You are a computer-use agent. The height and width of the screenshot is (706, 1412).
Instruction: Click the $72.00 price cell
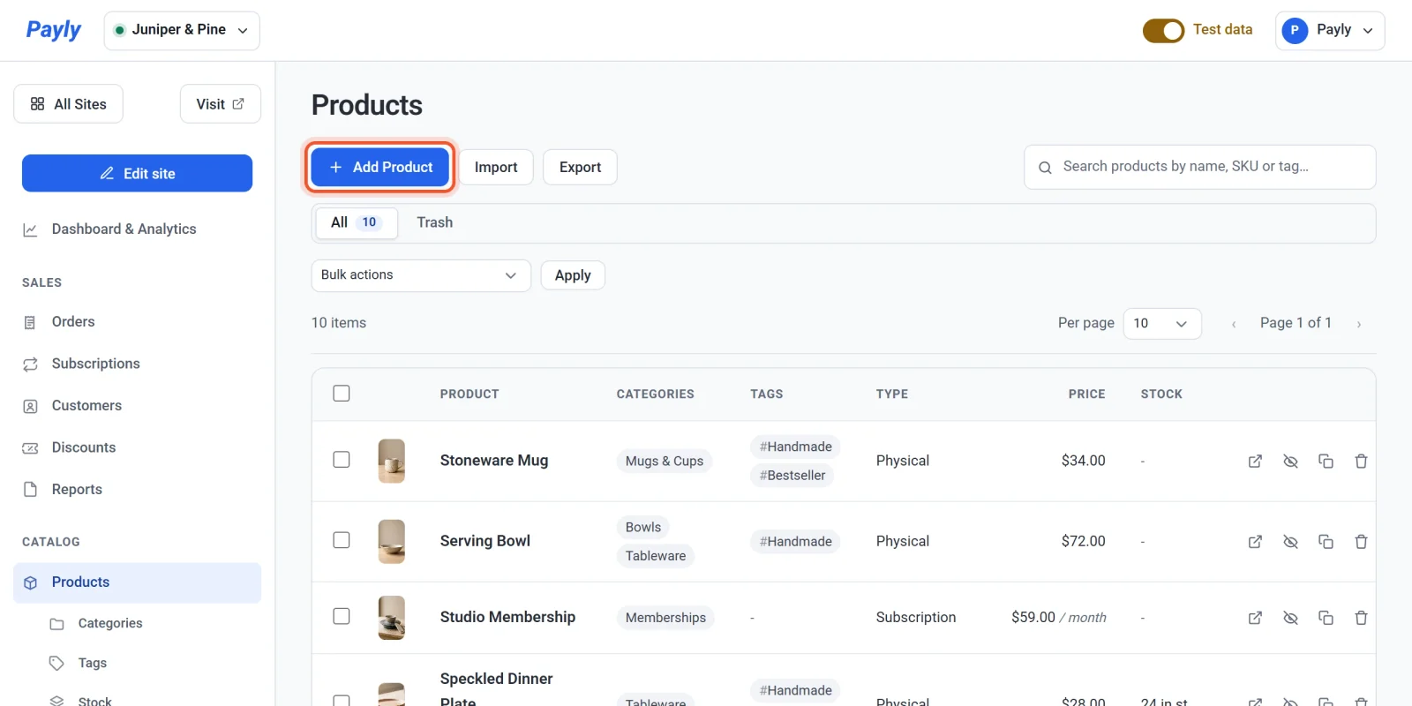coord(1083,541)
